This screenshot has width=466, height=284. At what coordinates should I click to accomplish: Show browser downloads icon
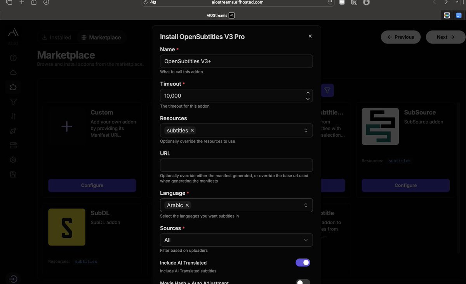pyautogui.click(x=46, y=2)
